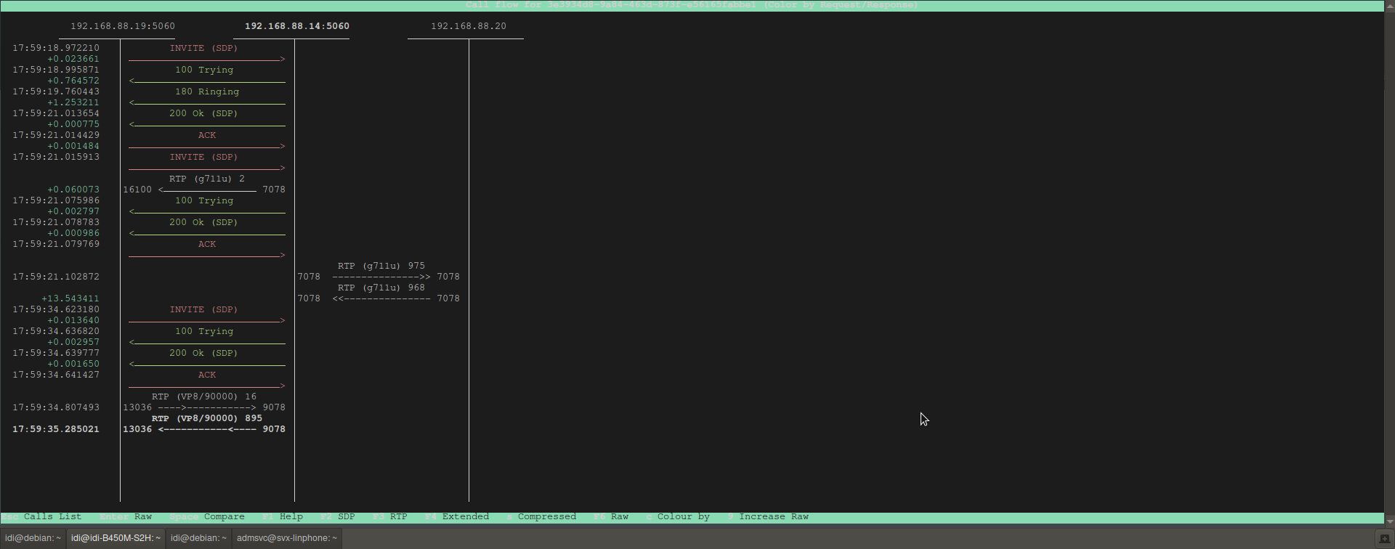Open F1 Help in the footer
Image resolution: width=1395 pixels, height=549 pixels.
click(x=283, y=517)
